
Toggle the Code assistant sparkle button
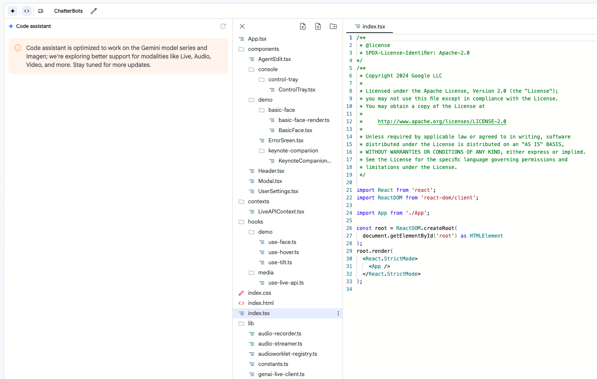[x=13, y=11]
